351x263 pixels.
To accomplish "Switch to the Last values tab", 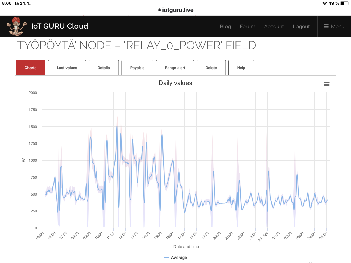I will [67, 68].
